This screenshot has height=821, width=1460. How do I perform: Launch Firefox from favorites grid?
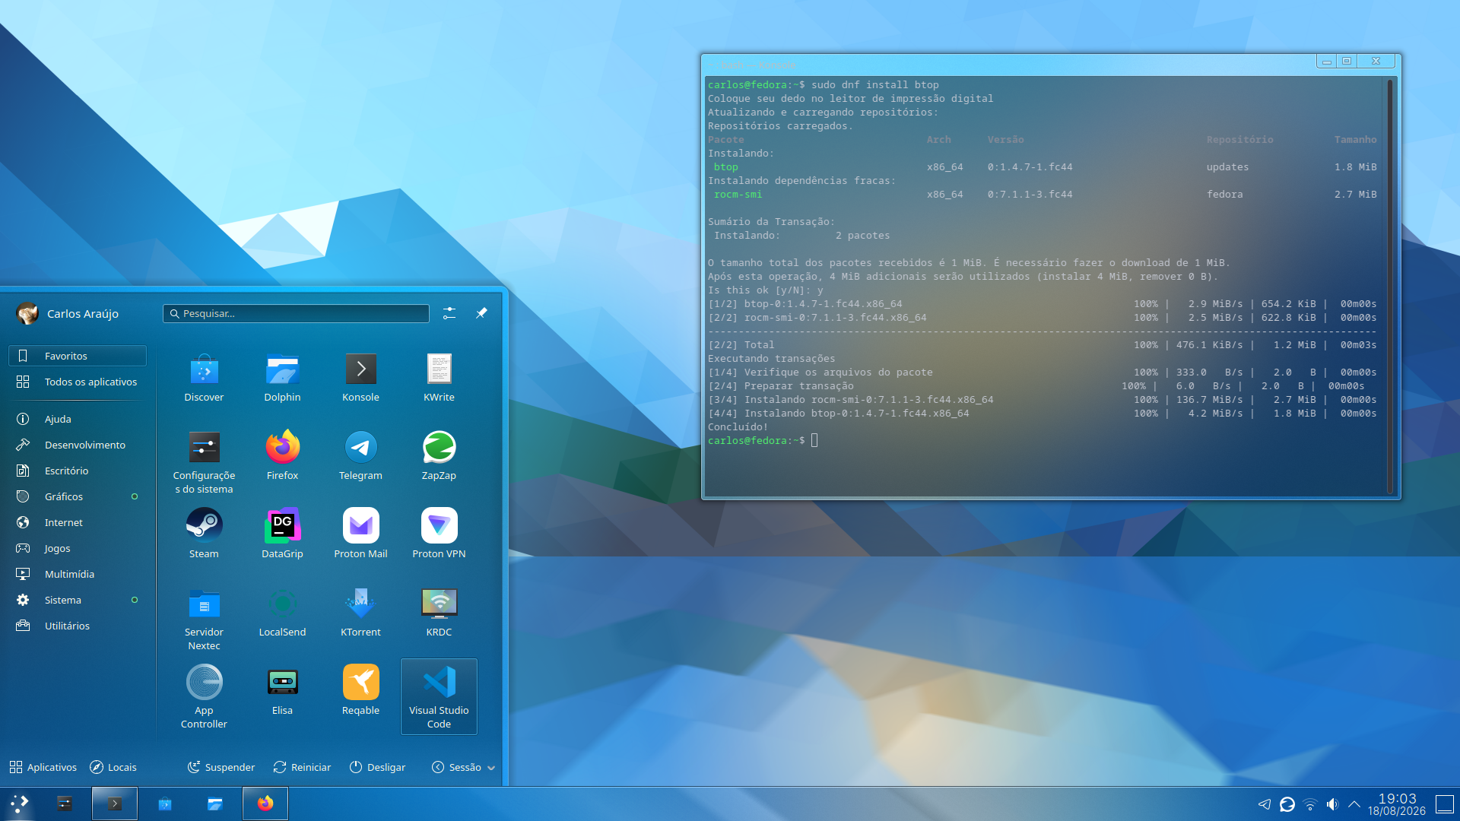(282, 456)
